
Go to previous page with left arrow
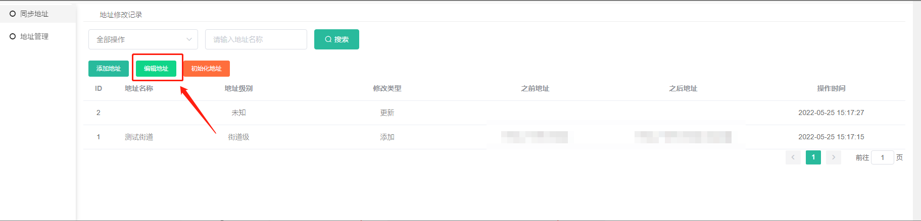(x=793, y=157)
